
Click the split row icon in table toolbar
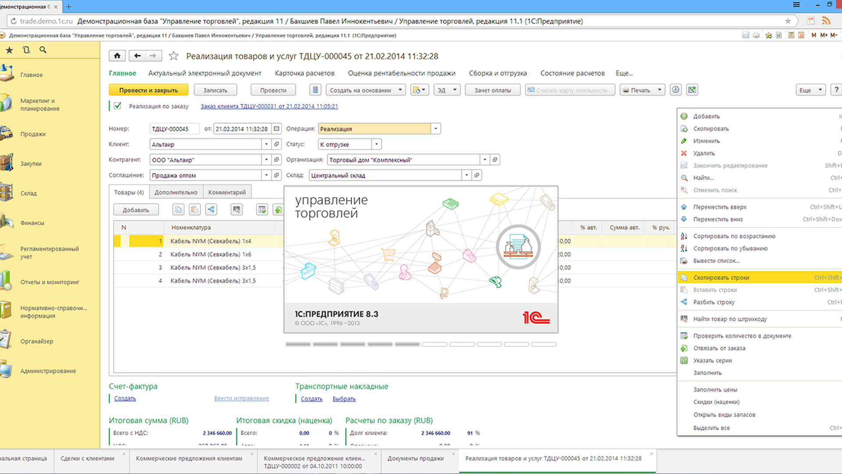211,210
